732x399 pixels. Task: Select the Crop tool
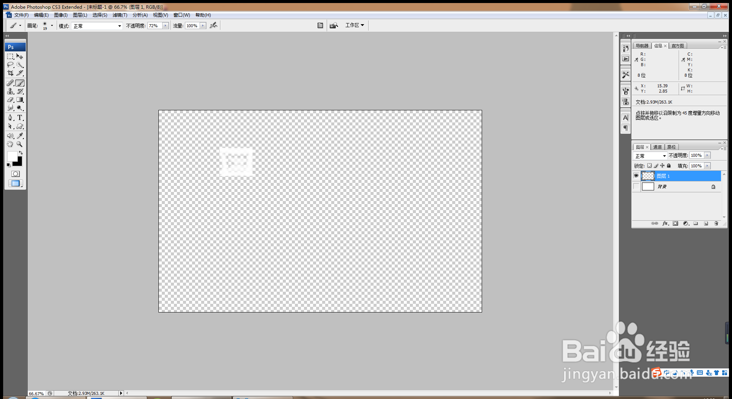(10, 73)
